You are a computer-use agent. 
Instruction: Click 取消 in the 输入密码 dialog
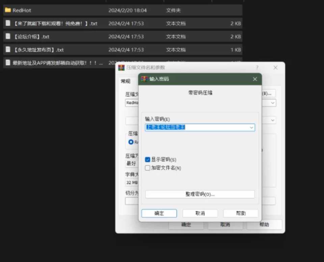(x=200, y=213)
